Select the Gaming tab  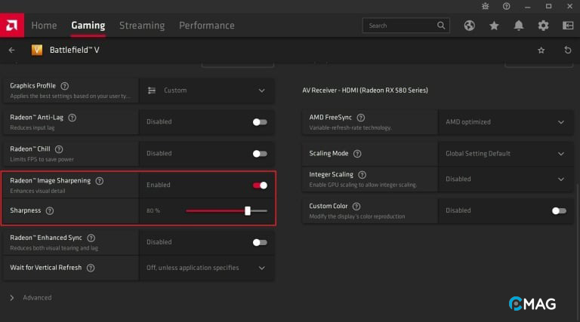click(88, 26)
